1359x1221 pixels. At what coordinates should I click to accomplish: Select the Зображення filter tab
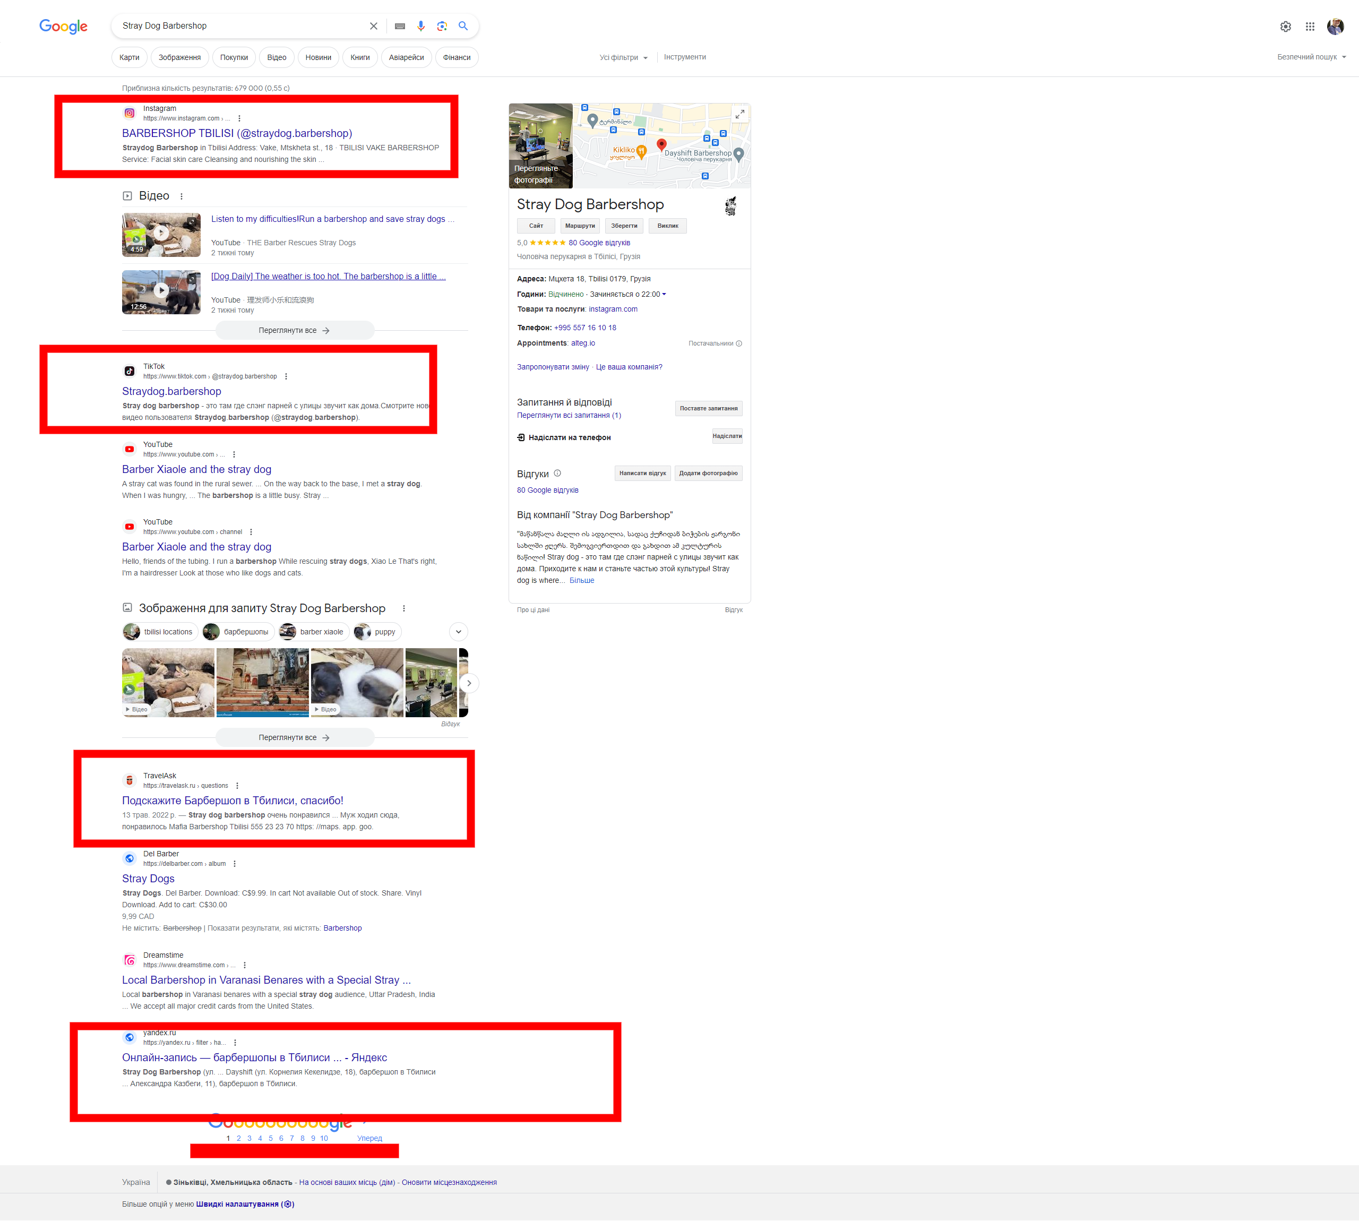[x=180, y=58]
